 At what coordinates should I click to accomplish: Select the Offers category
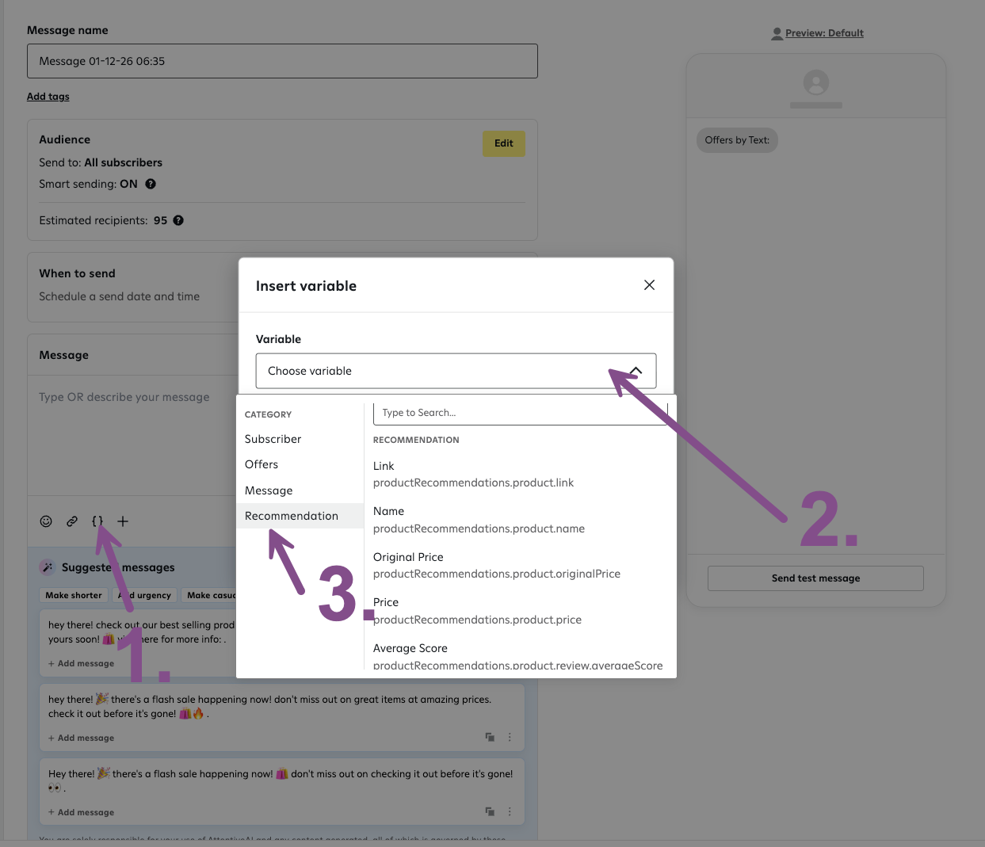(262, 464)
